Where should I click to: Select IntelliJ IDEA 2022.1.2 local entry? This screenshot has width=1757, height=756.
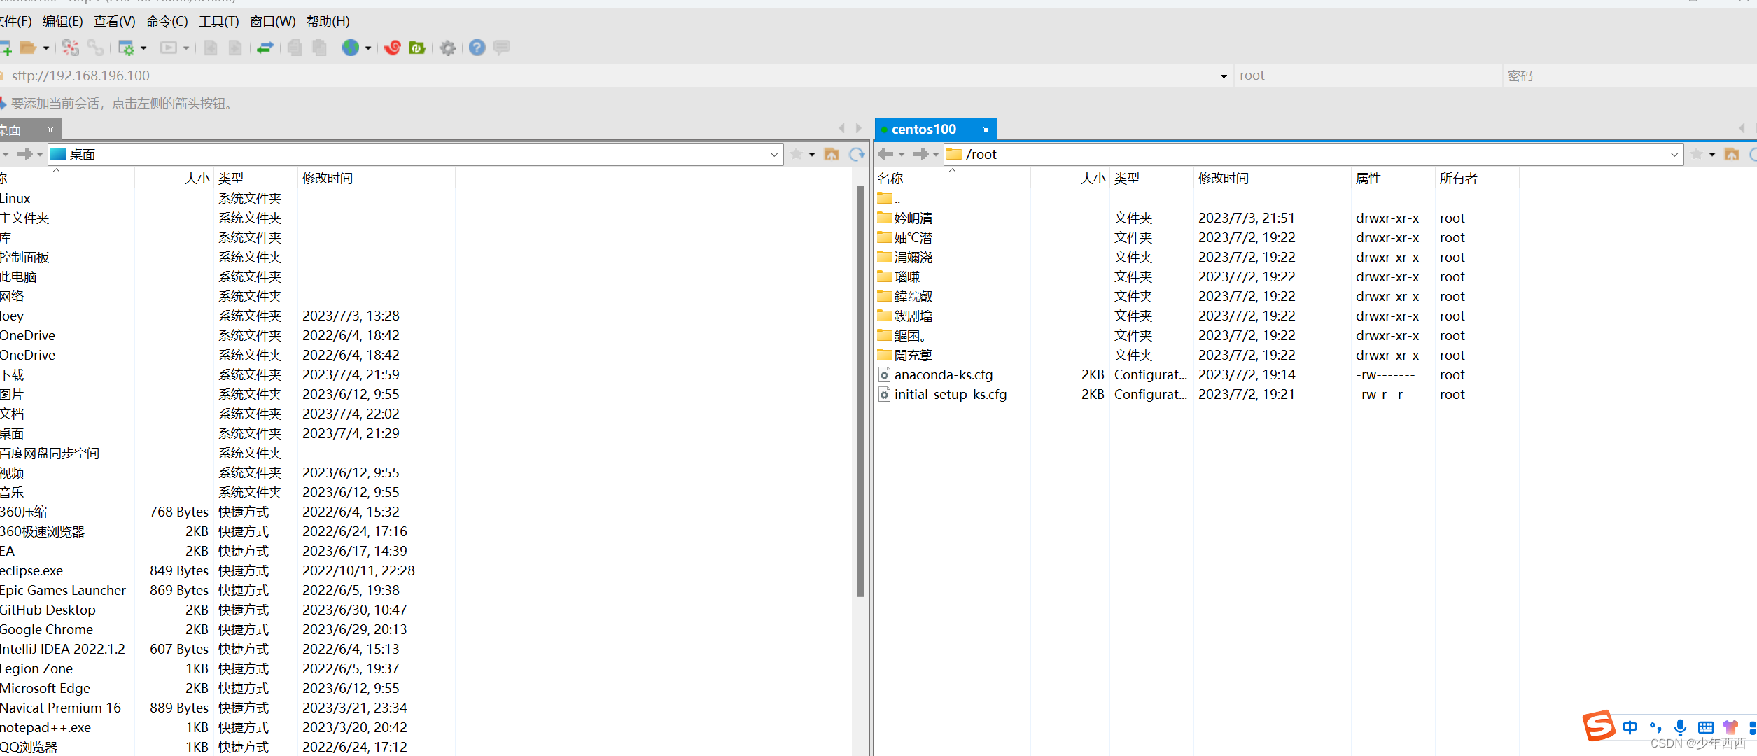coord(62,650)
